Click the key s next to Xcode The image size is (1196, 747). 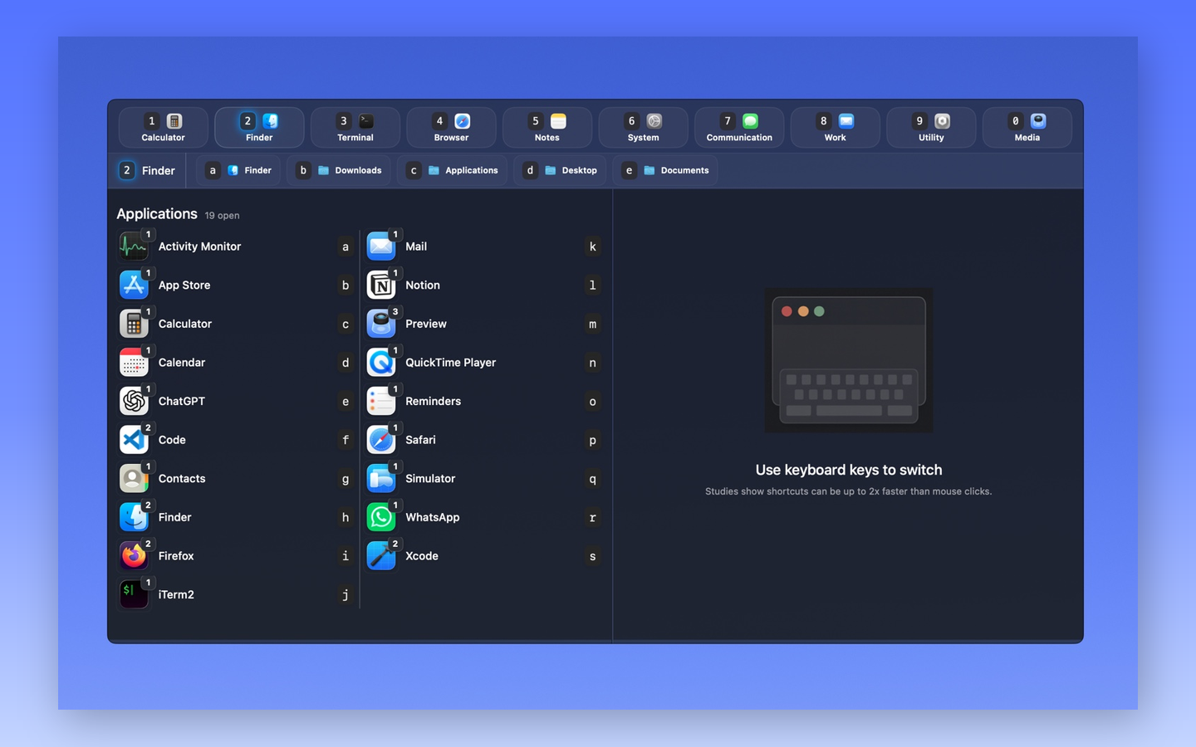(592, 556)
